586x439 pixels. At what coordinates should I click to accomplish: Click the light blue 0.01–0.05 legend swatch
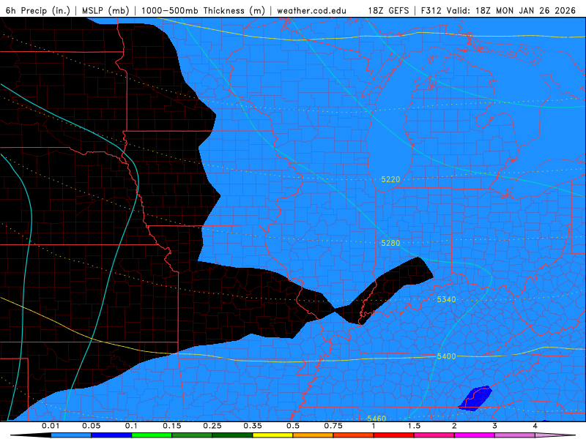[71, 435]
